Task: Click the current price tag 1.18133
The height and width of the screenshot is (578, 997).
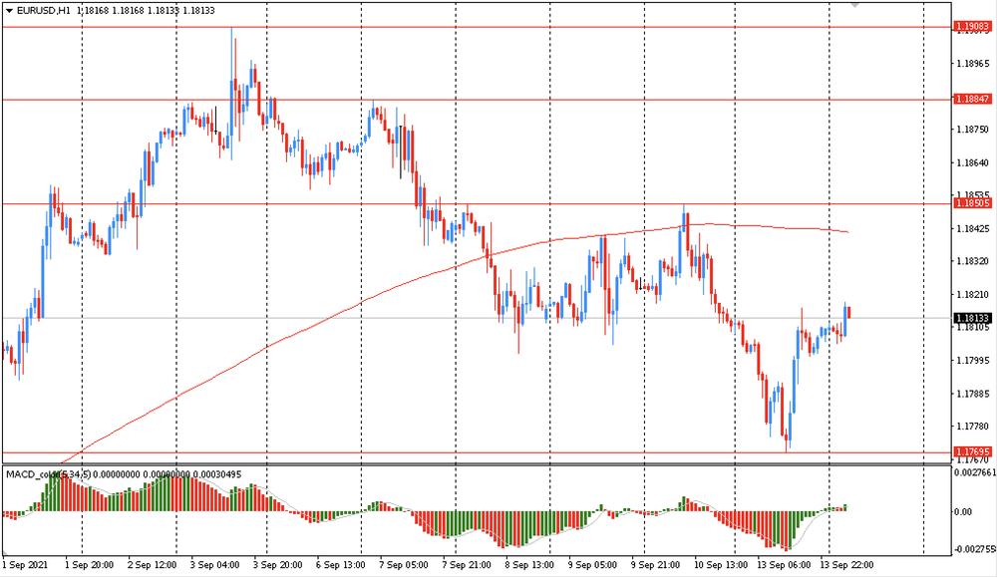Action: (x=971, y=318)
